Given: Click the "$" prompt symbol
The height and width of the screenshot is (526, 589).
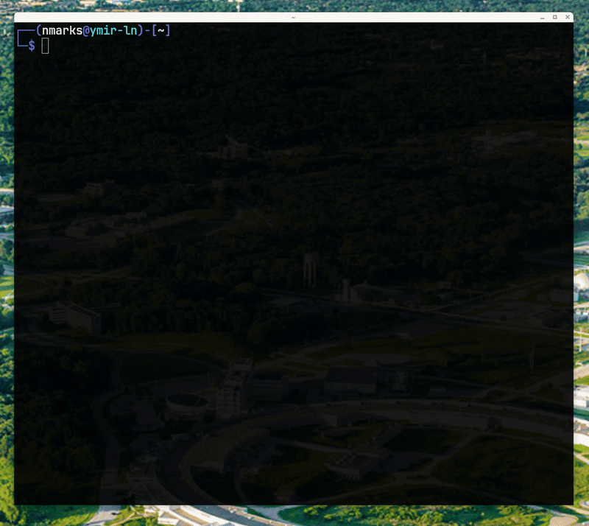Looking at the screenshot, I should pos(32,46).
